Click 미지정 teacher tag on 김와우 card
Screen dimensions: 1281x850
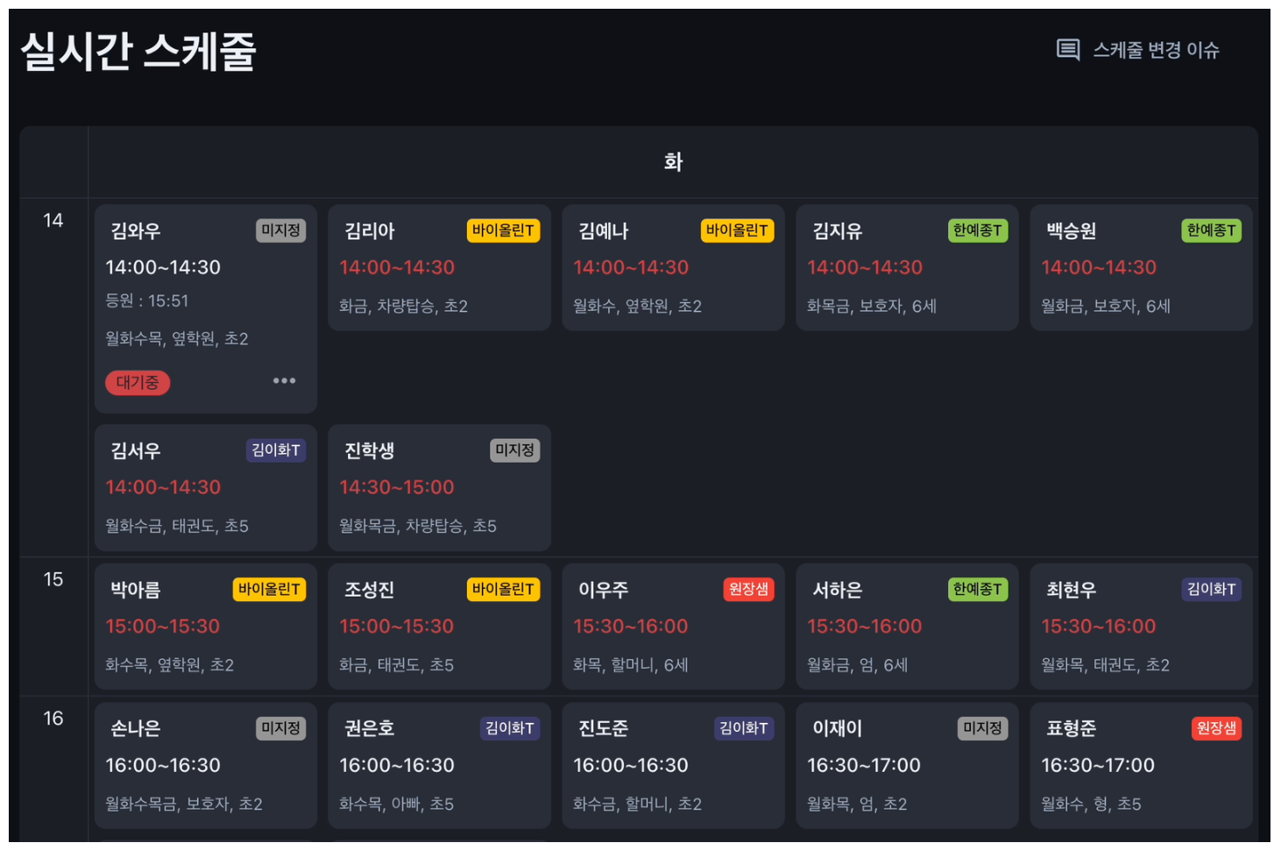click(x=281, y=230)
